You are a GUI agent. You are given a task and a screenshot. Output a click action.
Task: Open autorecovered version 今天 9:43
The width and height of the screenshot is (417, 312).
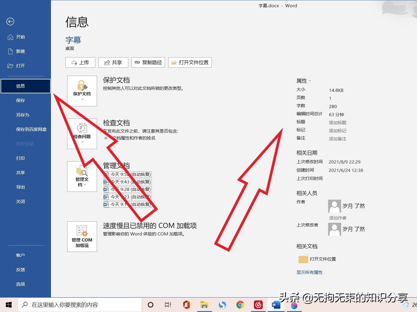127,182
